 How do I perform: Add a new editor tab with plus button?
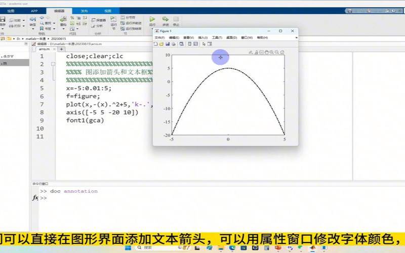[61, 49]
